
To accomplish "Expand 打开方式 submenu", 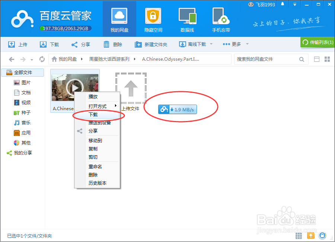I will coord(98,106).
